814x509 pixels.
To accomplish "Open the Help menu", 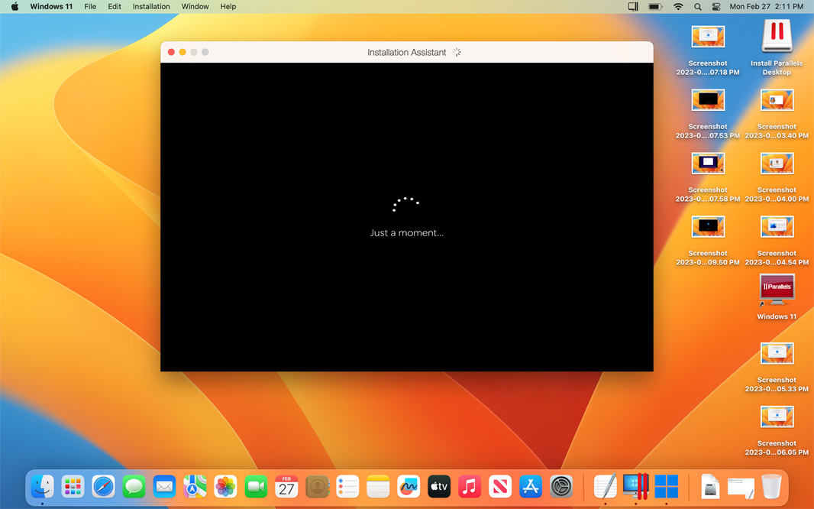I will click(228, 7).
